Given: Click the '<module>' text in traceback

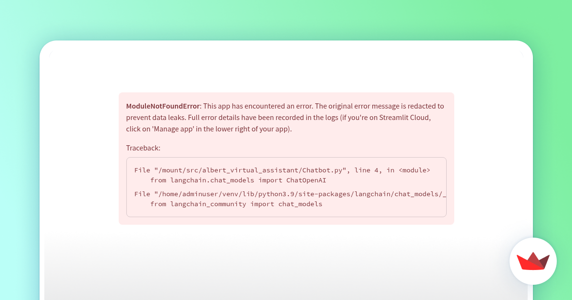Looking at the screenshot, I should coord(414,170).
